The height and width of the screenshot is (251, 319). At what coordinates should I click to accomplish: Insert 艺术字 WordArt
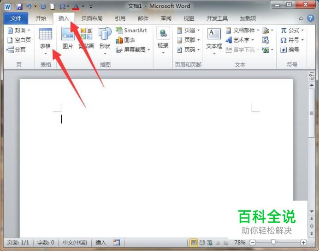coord(240,40)
